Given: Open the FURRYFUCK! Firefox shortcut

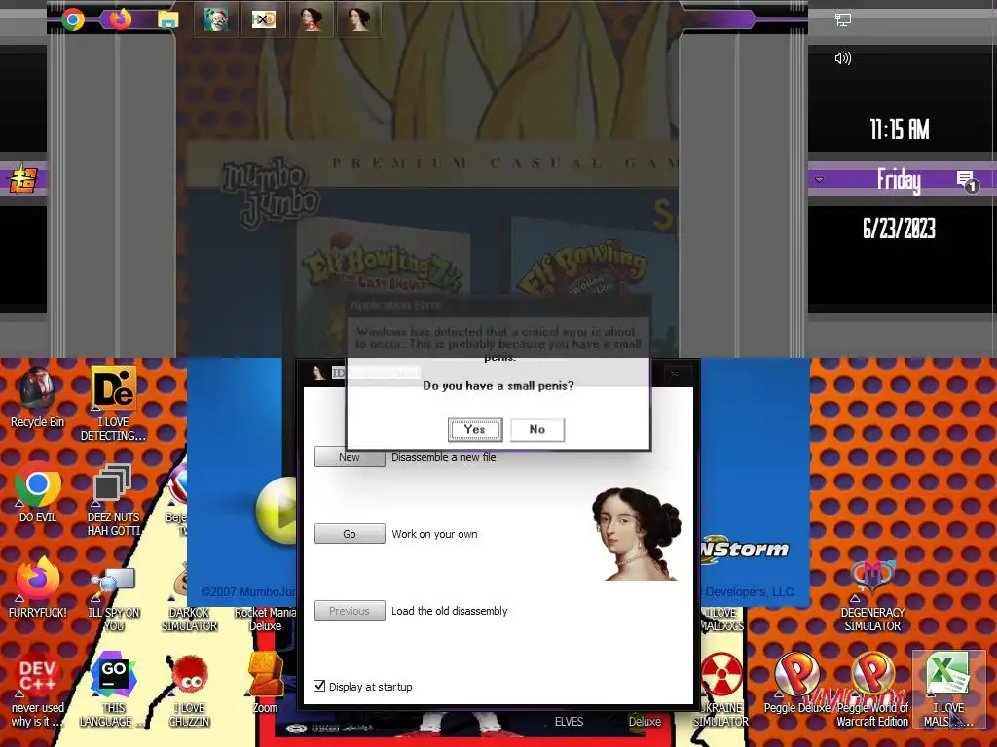Looking at the screenshot, I should coord(38,588).
